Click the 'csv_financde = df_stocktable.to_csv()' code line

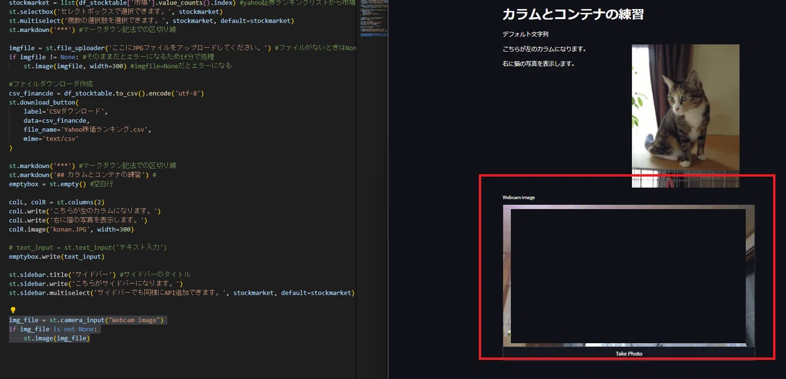click(107, 93)
